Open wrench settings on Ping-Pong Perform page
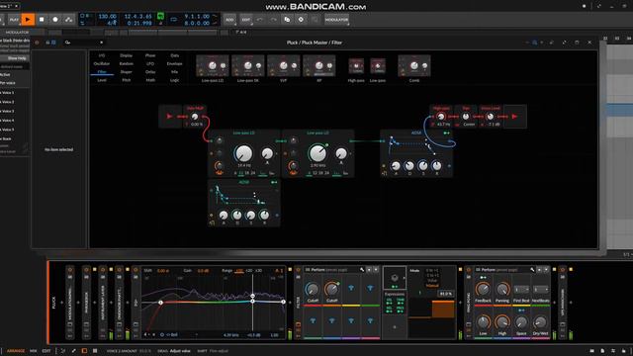Image resolution: width=633 pixels, height=356 pixels. (x=532, y=269)
